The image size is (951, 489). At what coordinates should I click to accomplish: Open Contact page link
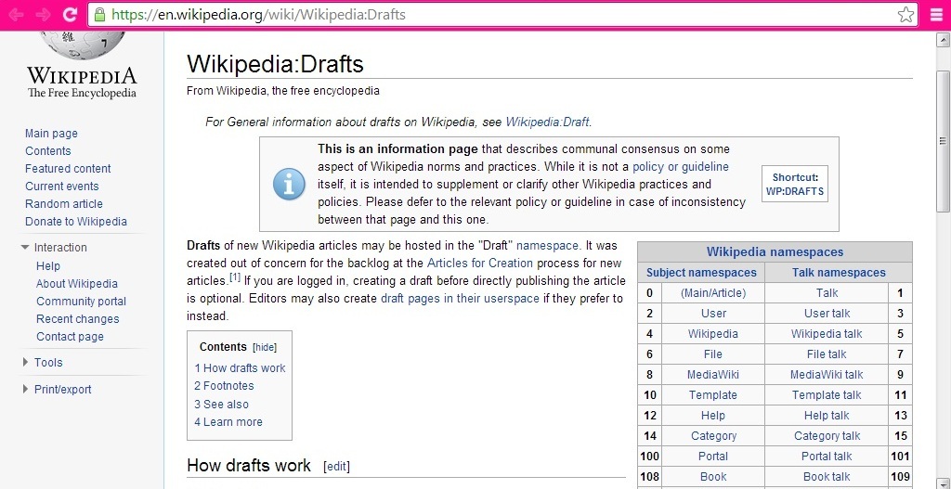(x=70, y=336)
